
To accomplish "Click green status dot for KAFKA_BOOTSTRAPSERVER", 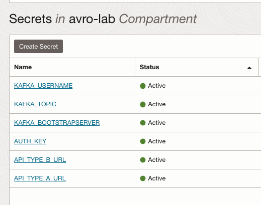I will click(x=143, y=123).
